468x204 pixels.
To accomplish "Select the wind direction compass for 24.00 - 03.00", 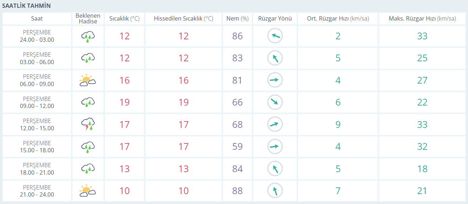I will 275,36.
